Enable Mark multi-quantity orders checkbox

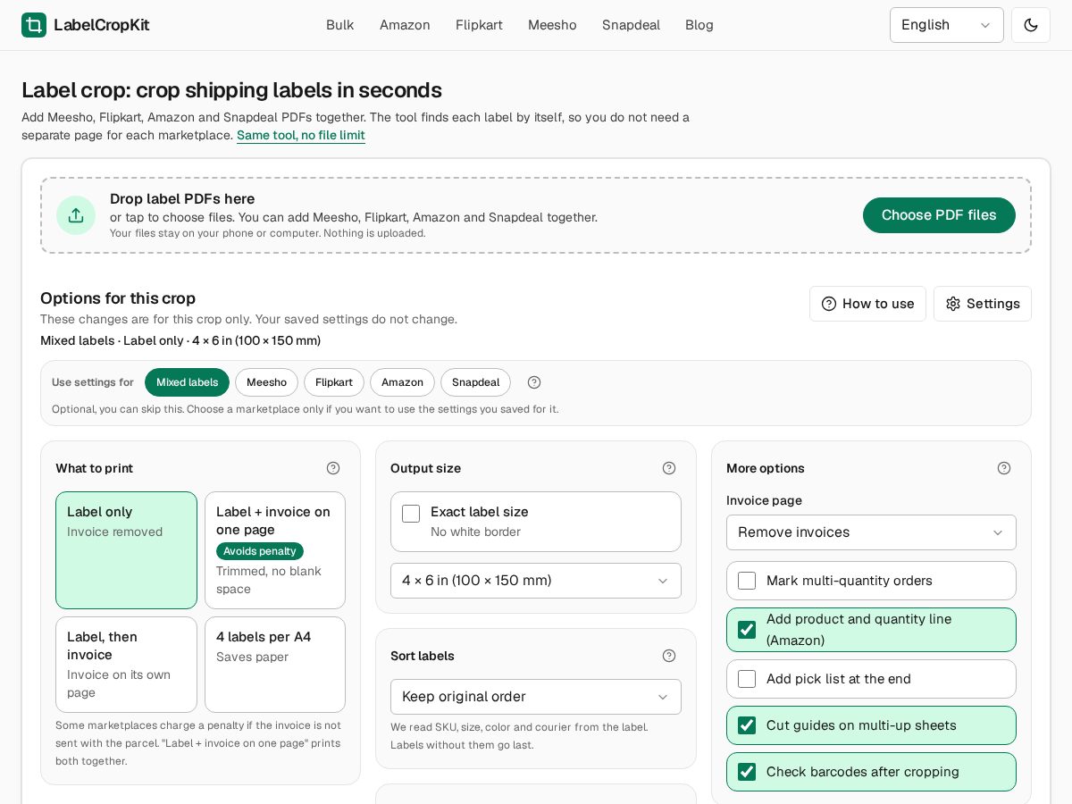[x=747, y=581]
